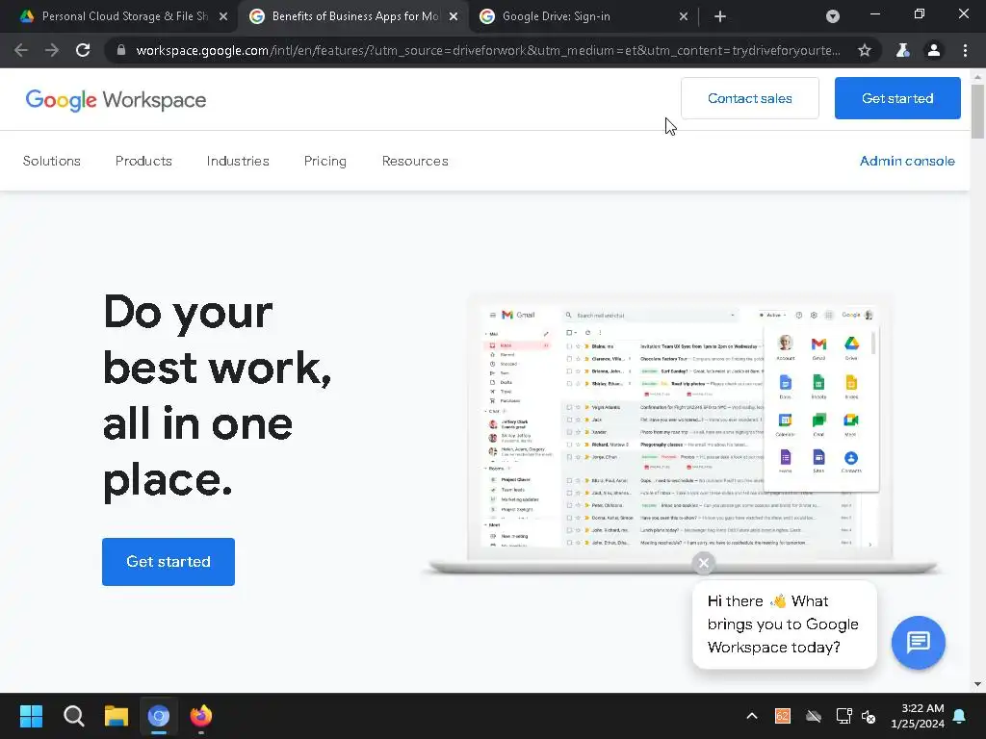This screenshot has height=739, width=986.
Task: Dismiss the chat greeting bubble
Action: [704, 563]
